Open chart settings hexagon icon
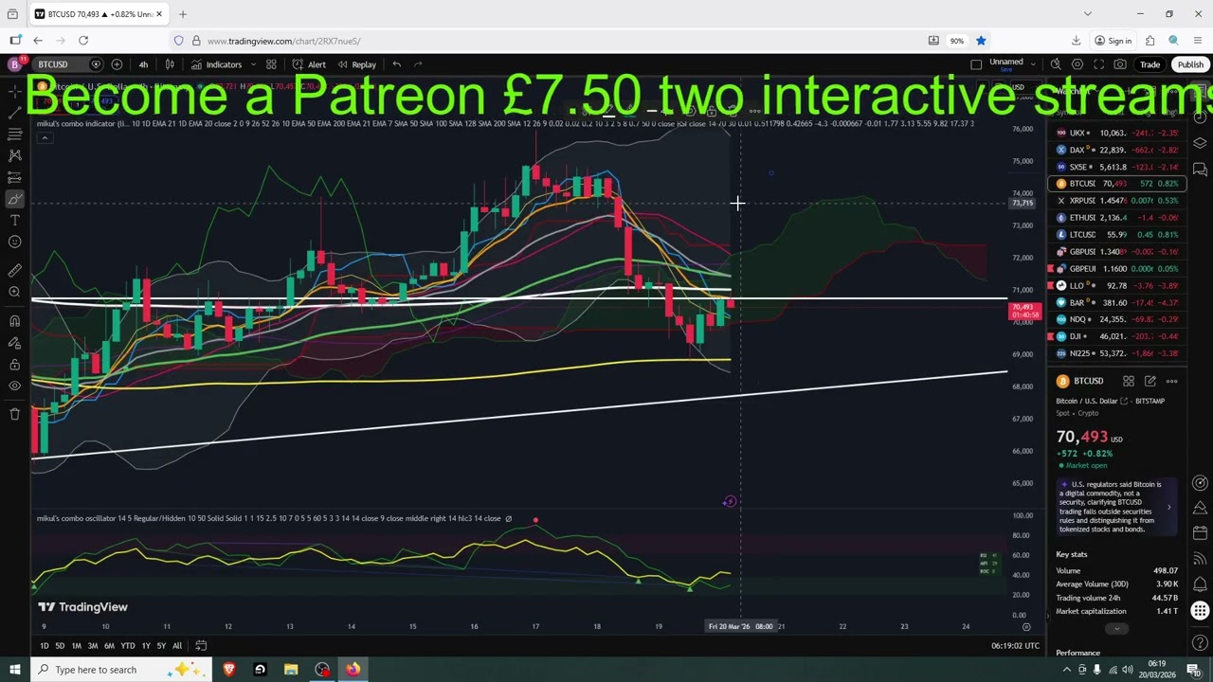Viewport: 1213px width, 682px height. click(1077, 64)
